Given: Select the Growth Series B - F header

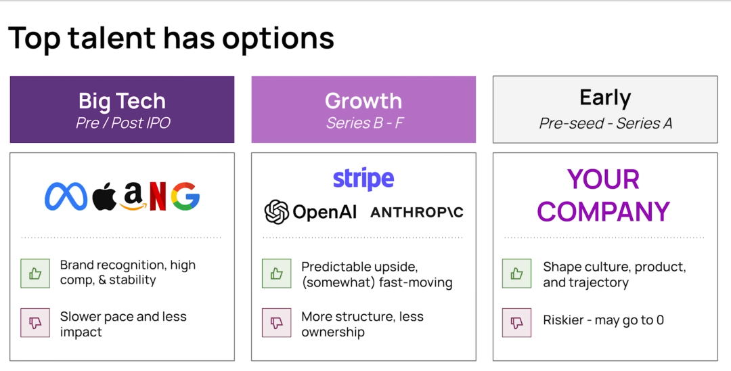Looking at the screenshot, I should [363, 110].
